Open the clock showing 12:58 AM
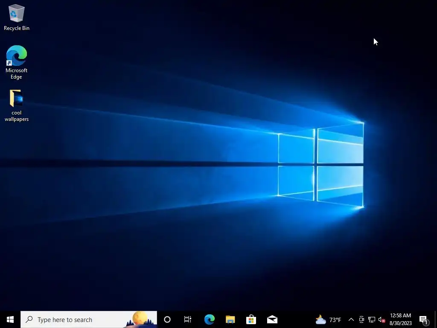The image size is (437, 328). 400,319
